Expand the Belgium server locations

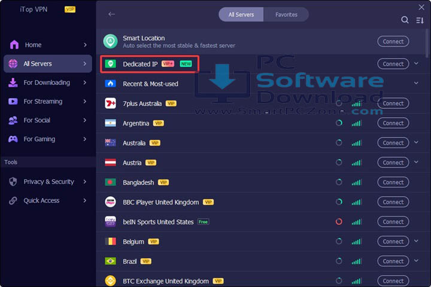(x=416, y=241)
